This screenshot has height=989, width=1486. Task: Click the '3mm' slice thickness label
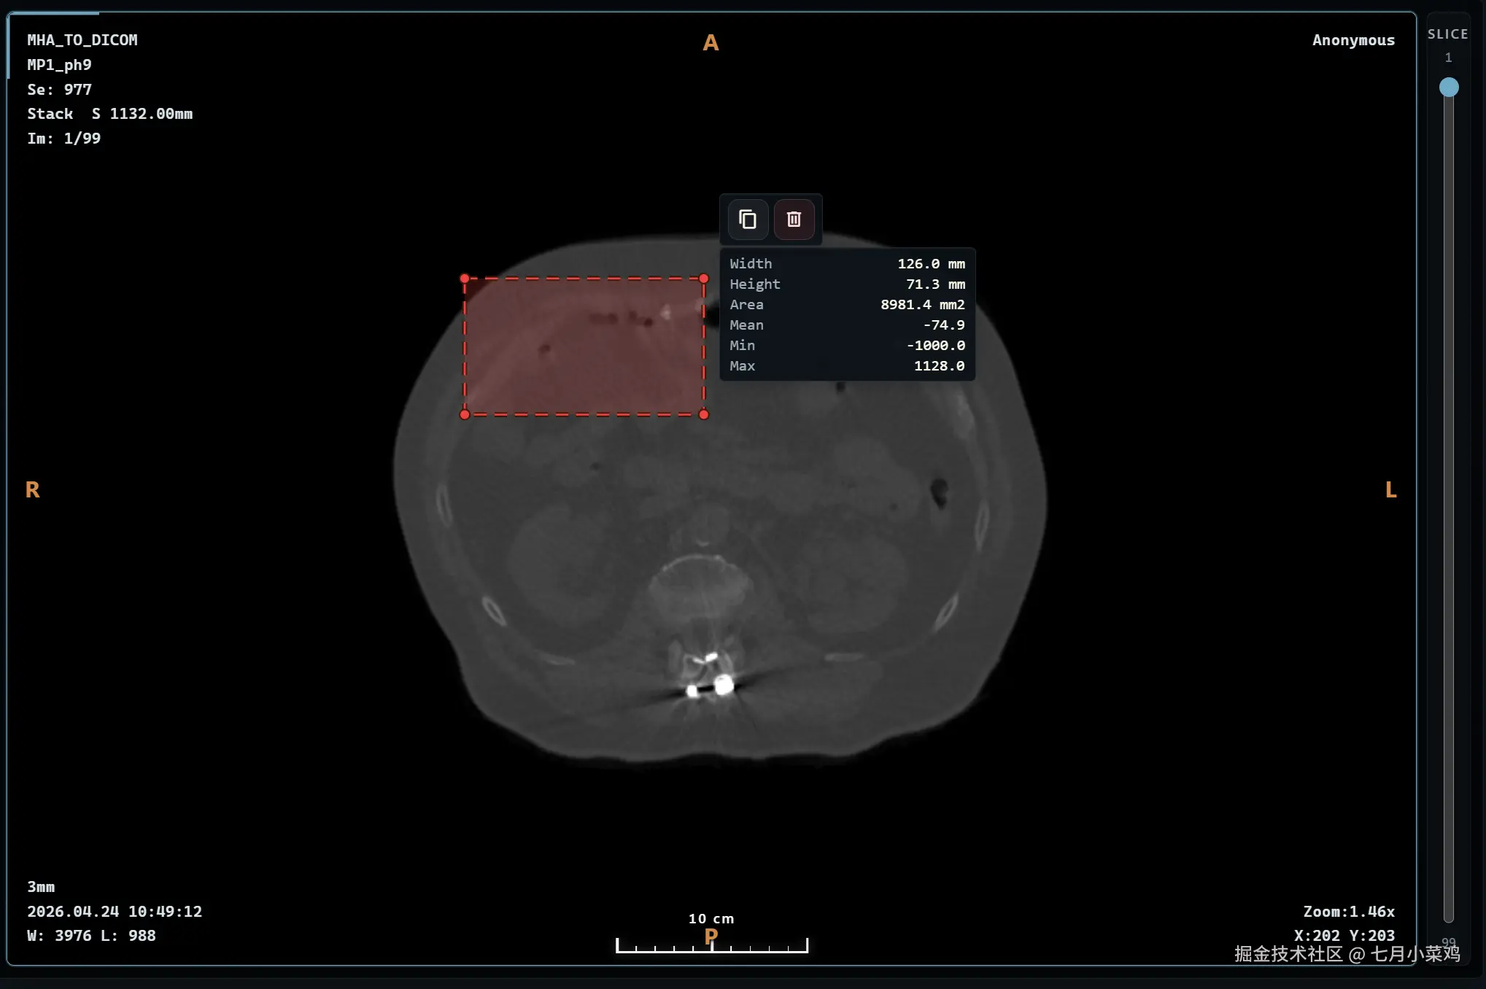point(41,887)
